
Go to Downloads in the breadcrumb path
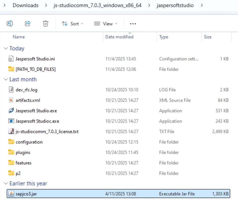click(26, 5)
